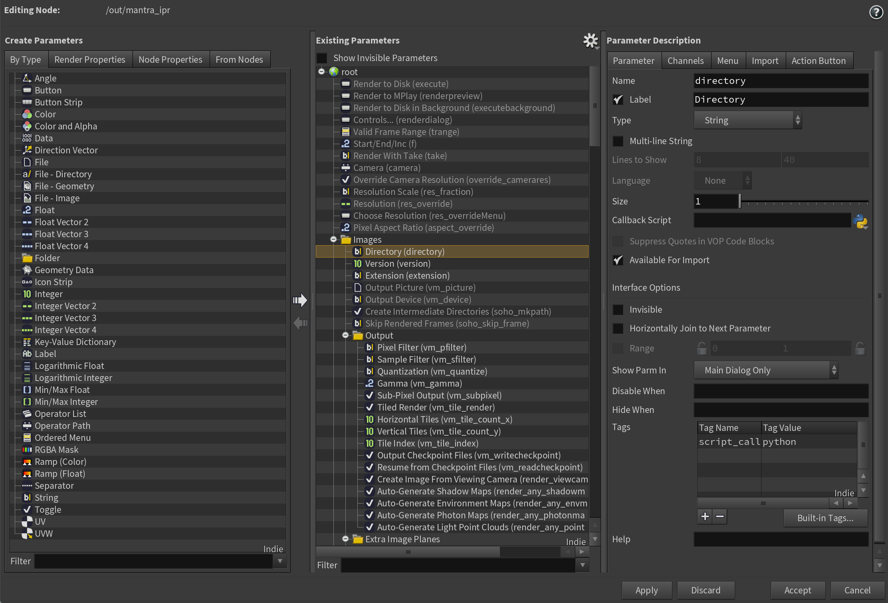Select the Ramp (Color) parameter type icon

click(27, 462)
